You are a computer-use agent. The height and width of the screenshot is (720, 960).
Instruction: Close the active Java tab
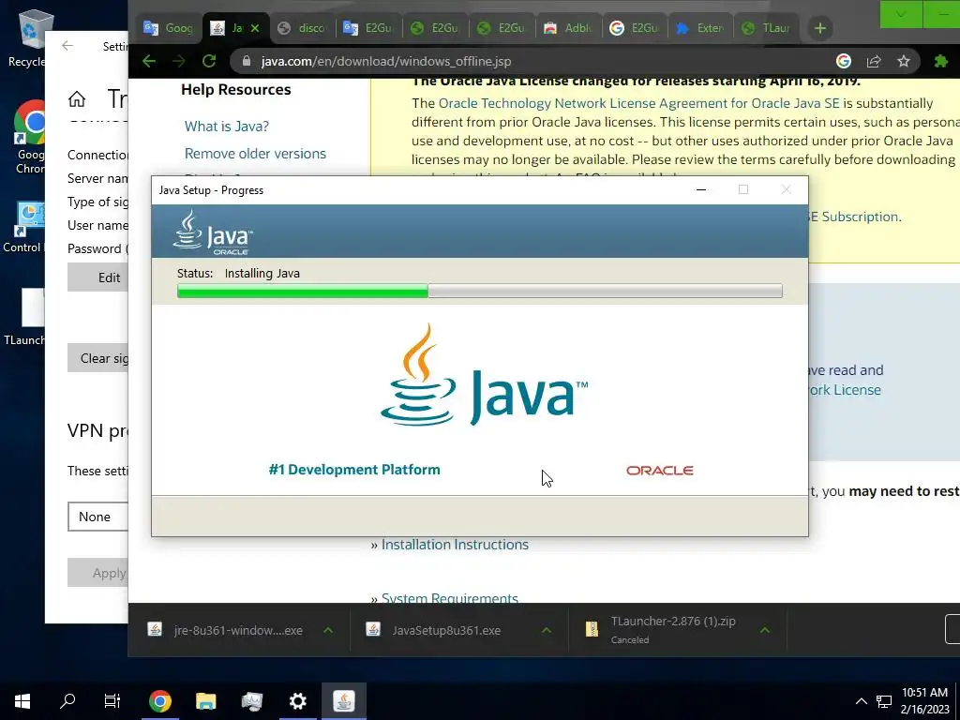tap(255, 28)
